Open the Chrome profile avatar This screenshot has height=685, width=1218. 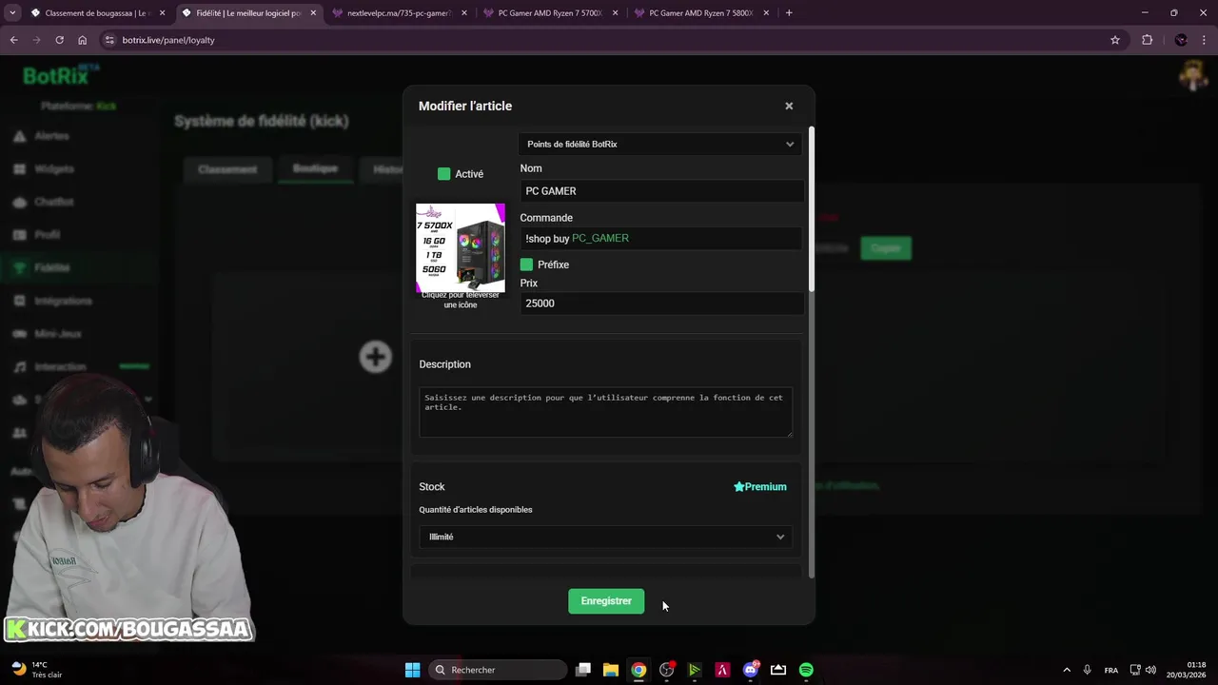(x=1181, y=40)
